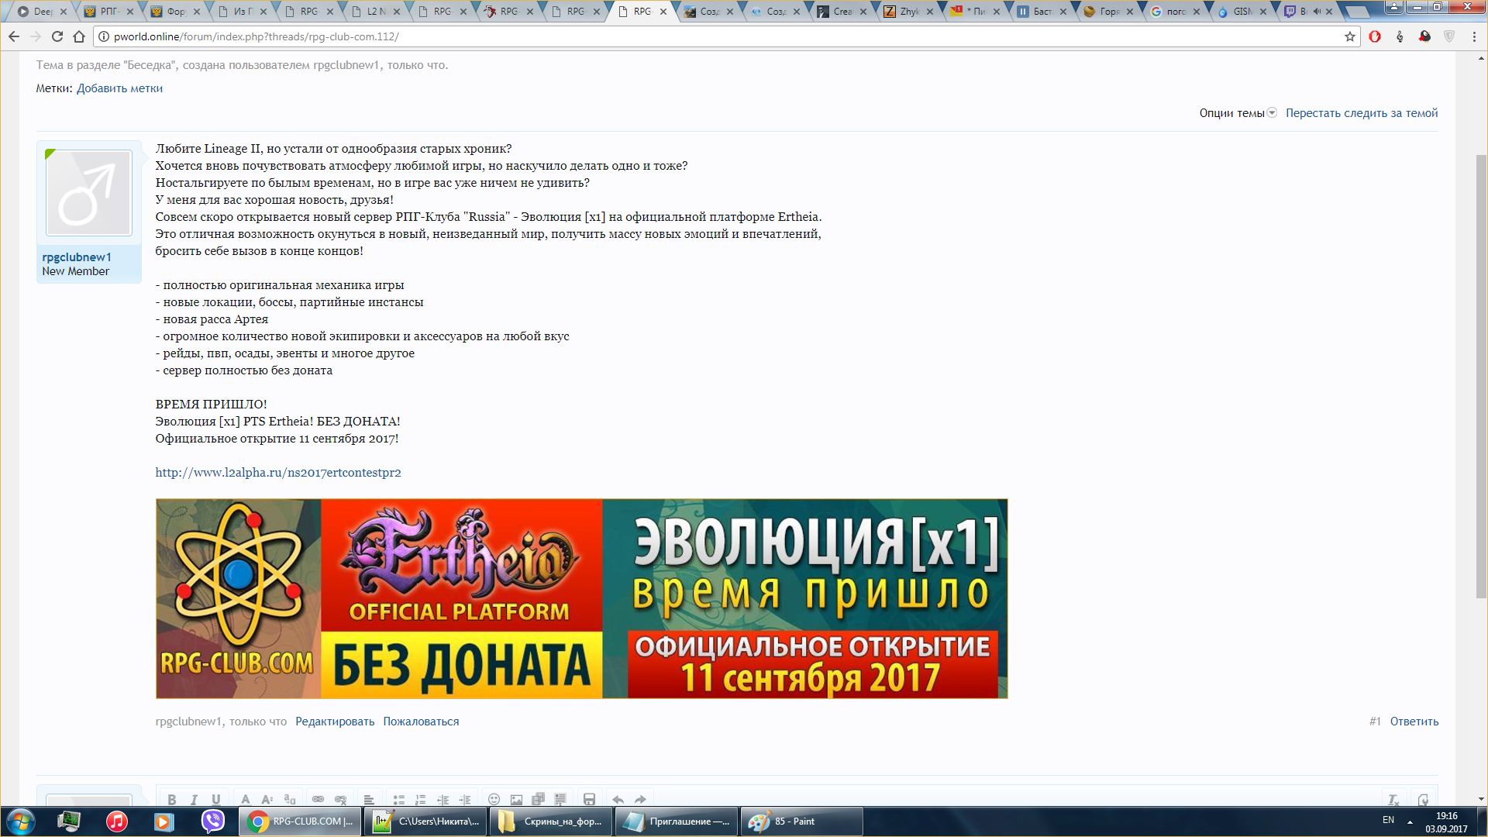This screenshot has width=1488, height=837.
Task: Switch to the Deep browser tab
Action: click(x=43, y=12)
